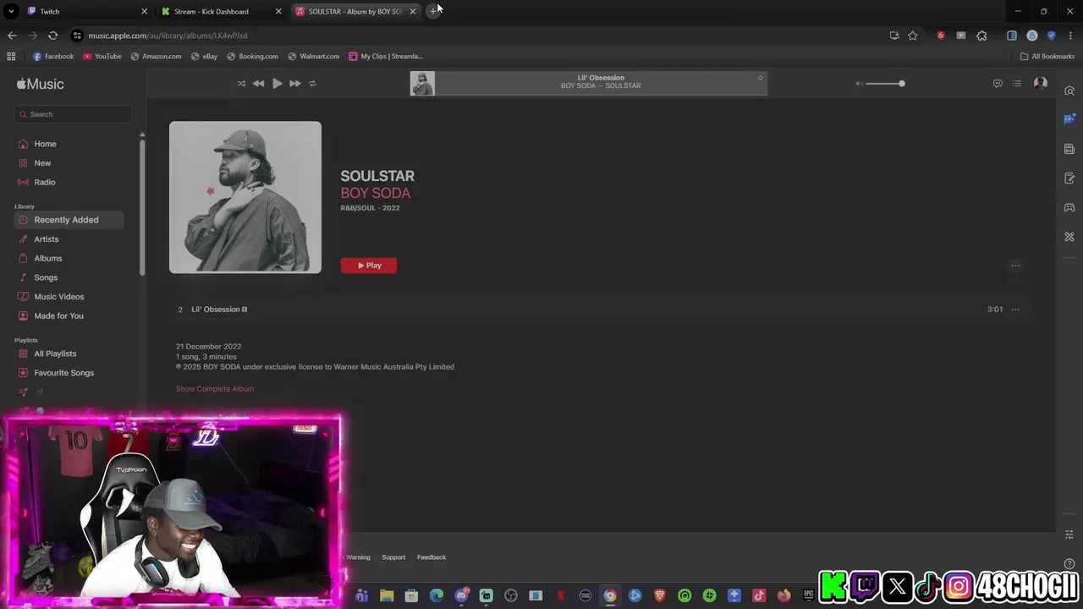
Task: Open the Booking.com bookmark
Action: click(253, 57)
